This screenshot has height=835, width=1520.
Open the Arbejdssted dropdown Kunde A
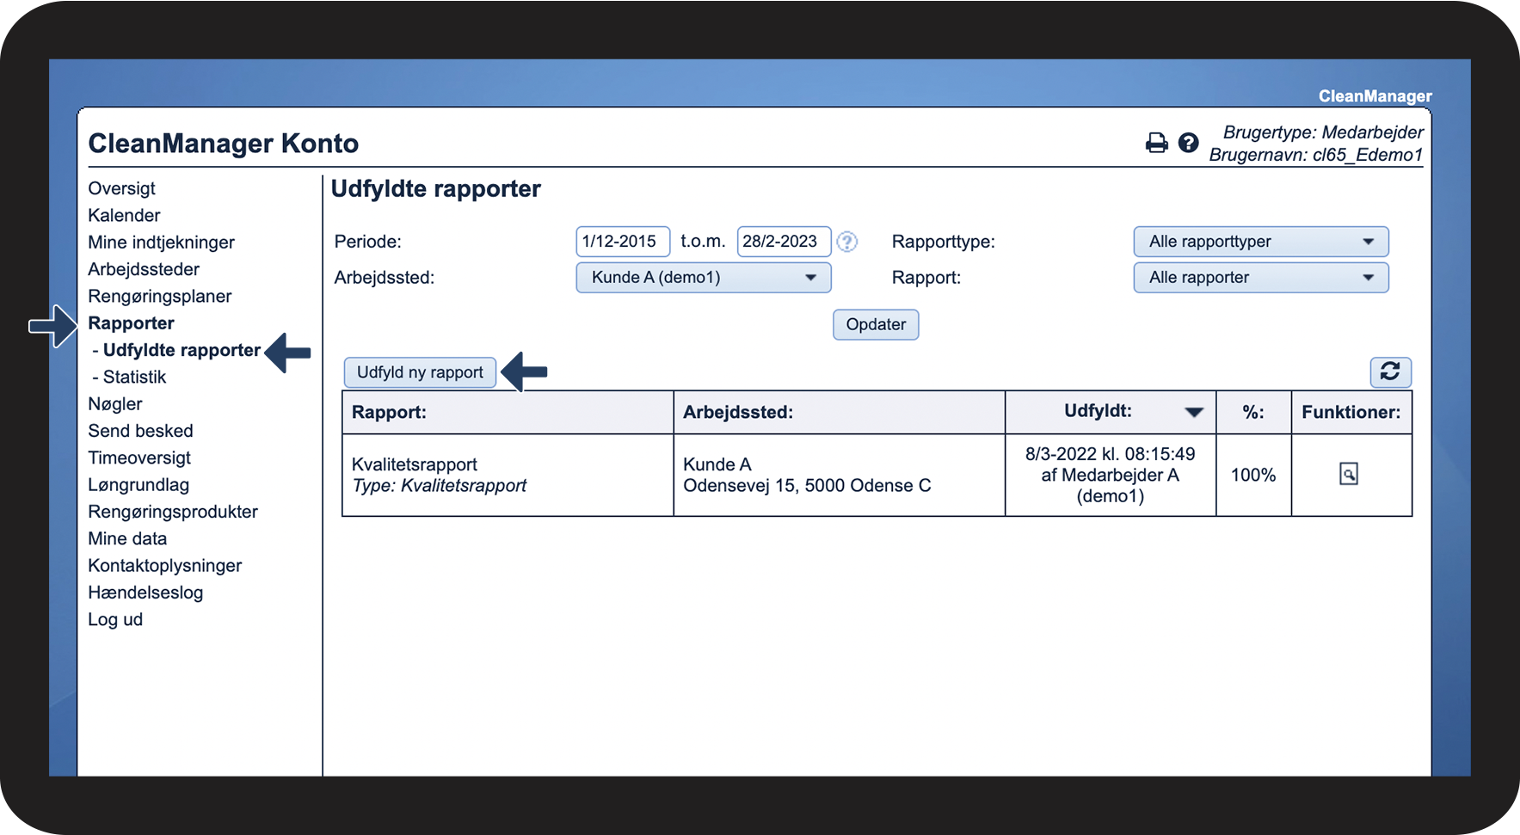pyautogui.click(x=703, y=278)
